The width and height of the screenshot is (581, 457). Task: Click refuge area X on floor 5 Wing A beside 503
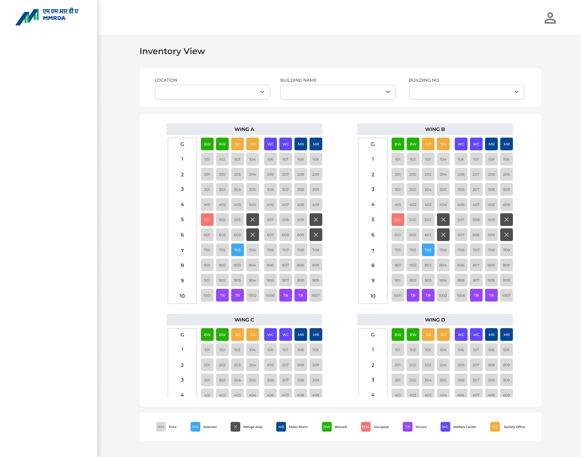(x=252, y=220)
